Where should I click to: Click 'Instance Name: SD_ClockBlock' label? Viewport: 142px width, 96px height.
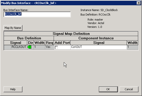coord(99,10)
